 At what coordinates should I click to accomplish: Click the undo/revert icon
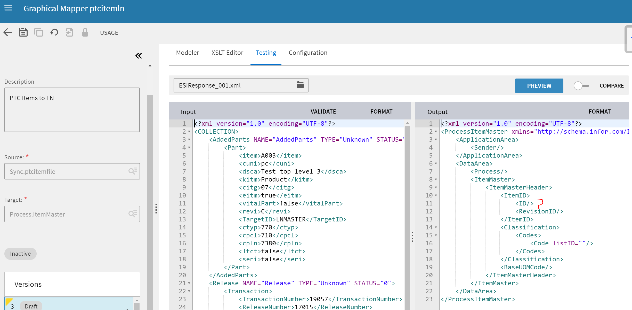point(54,32)
